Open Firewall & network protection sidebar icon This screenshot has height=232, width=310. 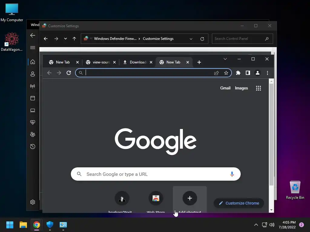click(33, 86)
